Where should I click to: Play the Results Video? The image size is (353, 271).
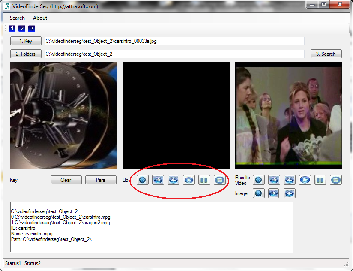tap(305, 180)
